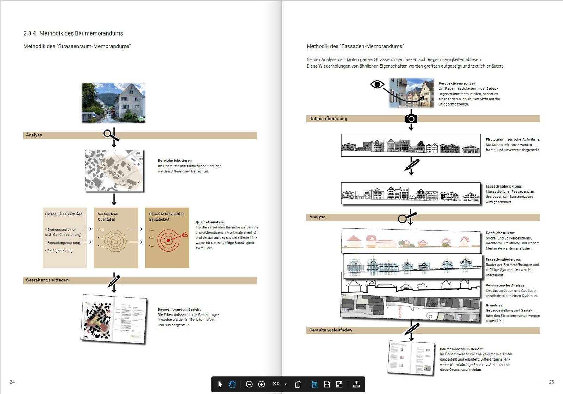563x394 pixels.
Task: Click the eye icon beside Perspektivenwechsel photo
Action: pos(377,84)
